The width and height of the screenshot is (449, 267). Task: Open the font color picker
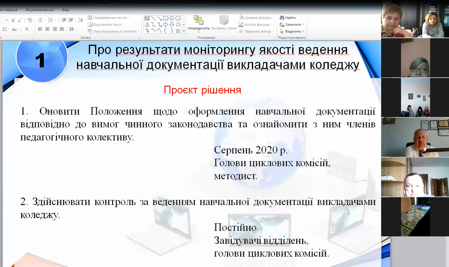tap(31, 29)
